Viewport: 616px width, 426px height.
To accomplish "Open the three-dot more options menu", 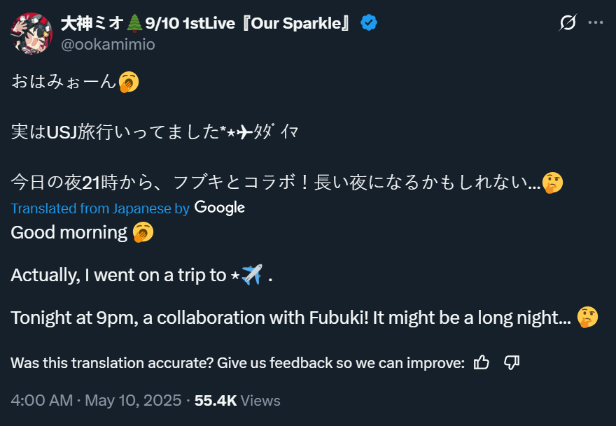I will pyautogui.click(x=595, y=23).
